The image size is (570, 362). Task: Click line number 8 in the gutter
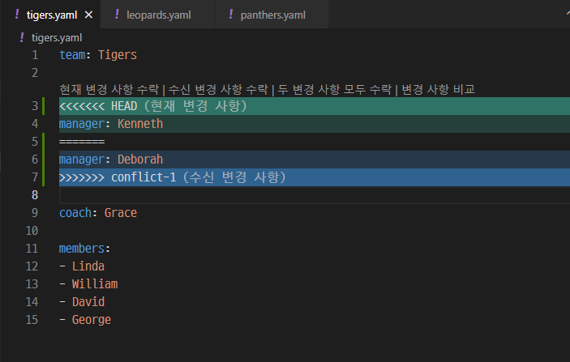(x=35, y=195)
